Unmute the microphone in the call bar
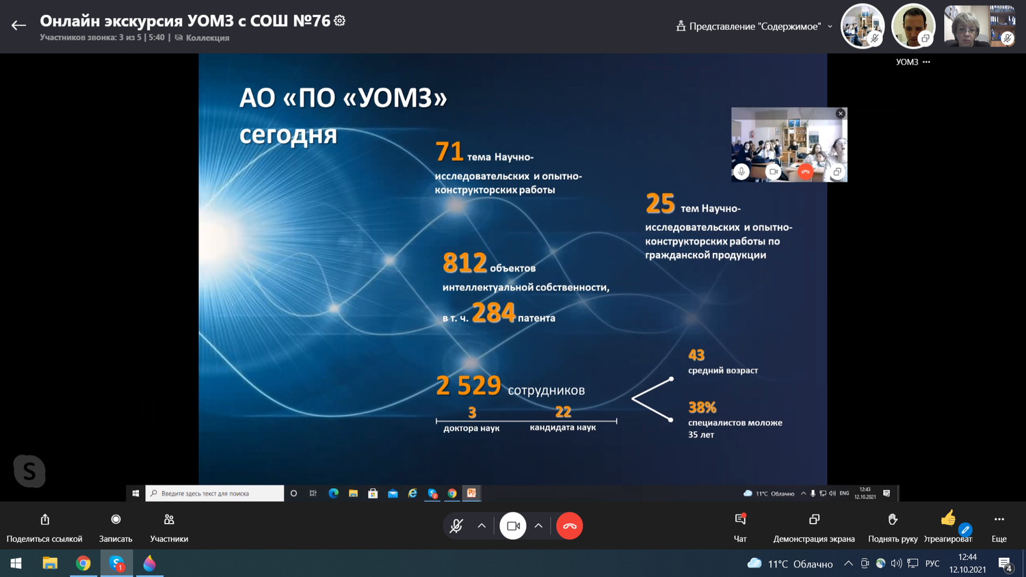Screen dimensions: 1026x577 click(x=456, y=526)
